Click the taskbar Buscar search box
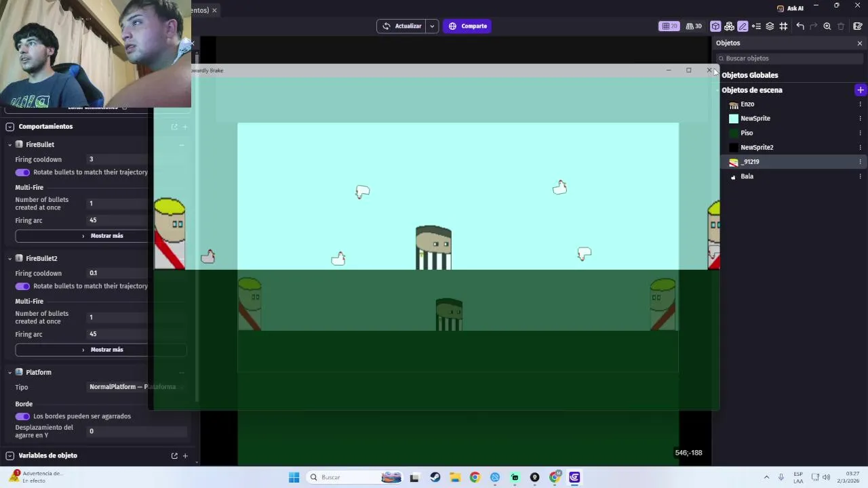Image resolution: width=868 pixels, height=488 pixels. pos(355,477)
